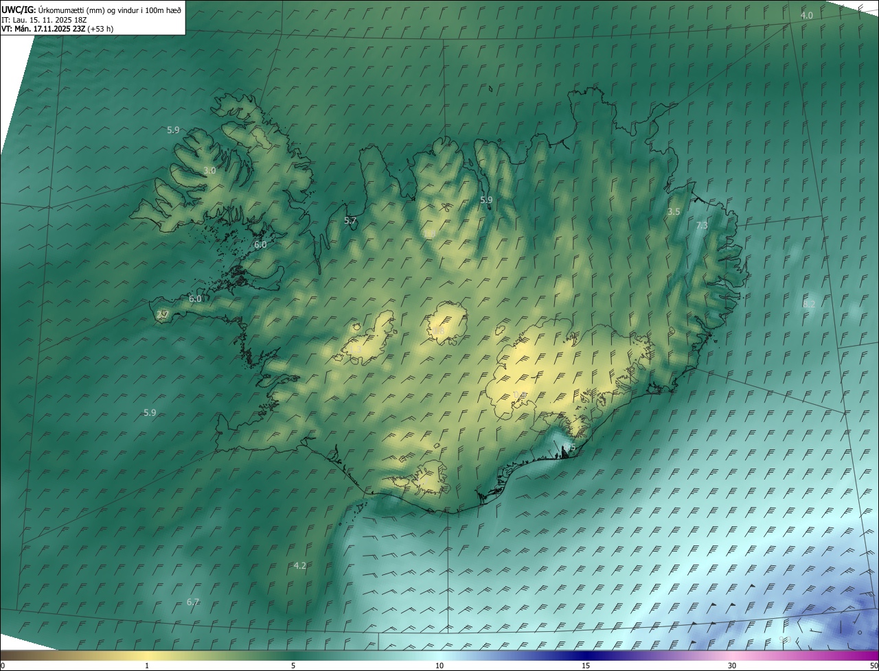Click the 10 tick on the color scale

pyautogui.click(x=439, y=666)
